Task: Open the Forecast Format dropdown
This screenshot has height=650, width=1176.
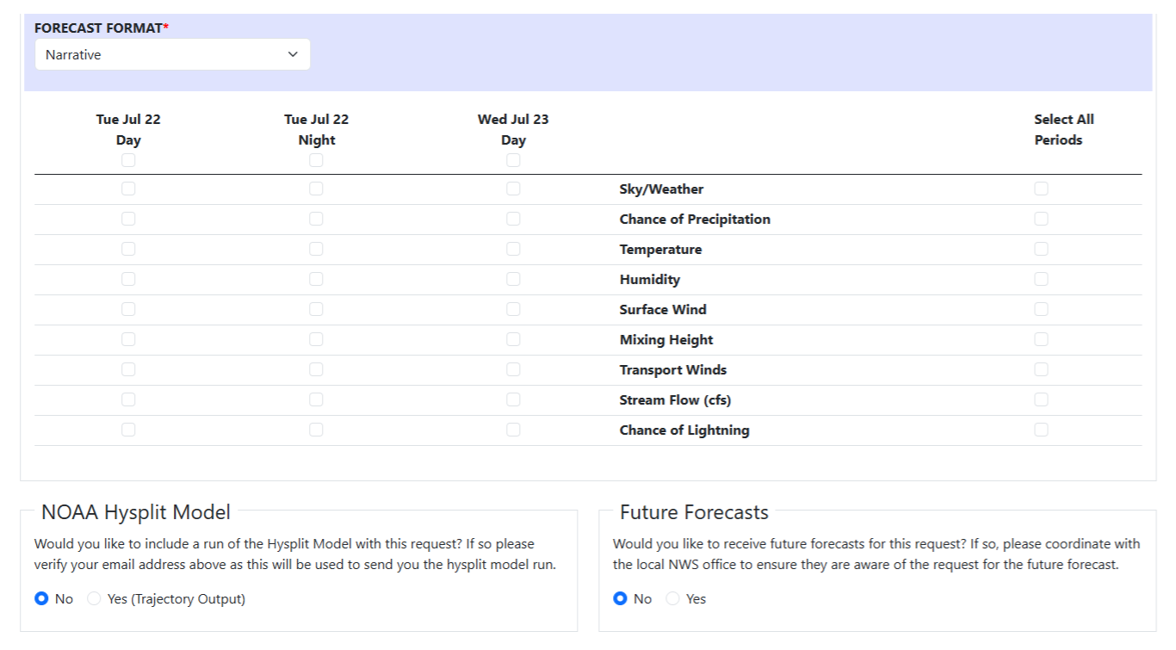Action: (x=172, y=53)
